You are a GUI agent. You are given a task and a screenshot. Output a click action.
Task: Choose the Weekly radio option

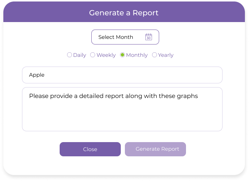[x=93, y=55]
